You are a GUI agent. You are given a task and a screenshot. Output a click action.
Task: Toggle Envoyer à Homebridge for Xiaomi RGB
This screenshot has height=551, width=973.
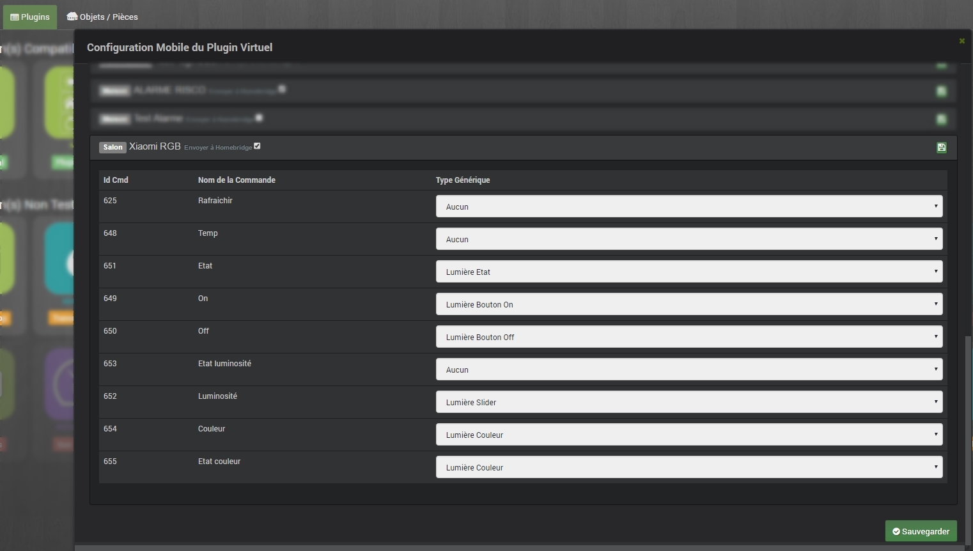coord(257,146)
